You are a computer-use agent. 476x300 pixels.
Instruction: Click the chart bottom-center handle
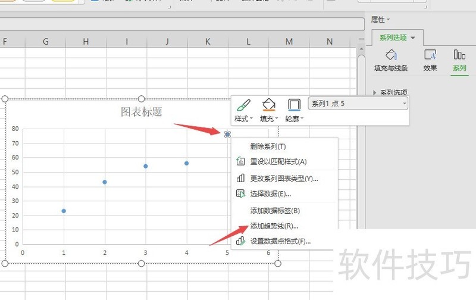click(x=141, y=264)
